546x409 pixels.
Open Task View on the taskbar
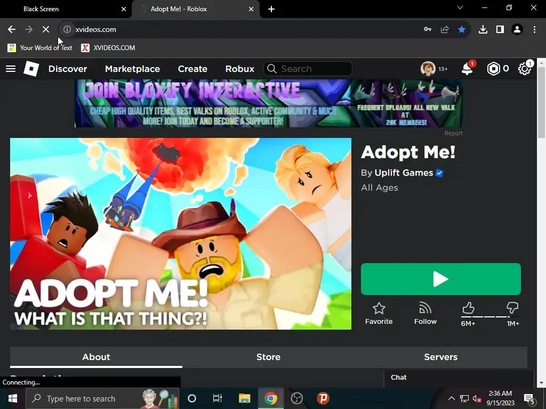[x=218, y=398]
